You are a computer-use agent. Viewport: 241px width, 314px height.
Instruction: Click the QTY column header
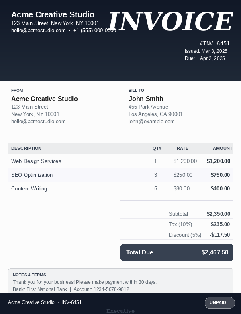[x=157, y=148]
